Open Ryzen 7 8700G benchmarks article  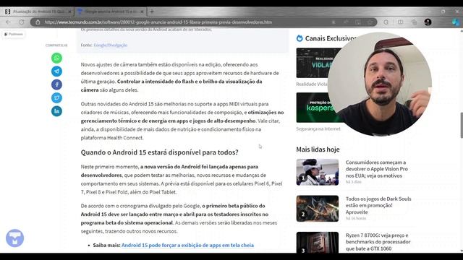378,242
